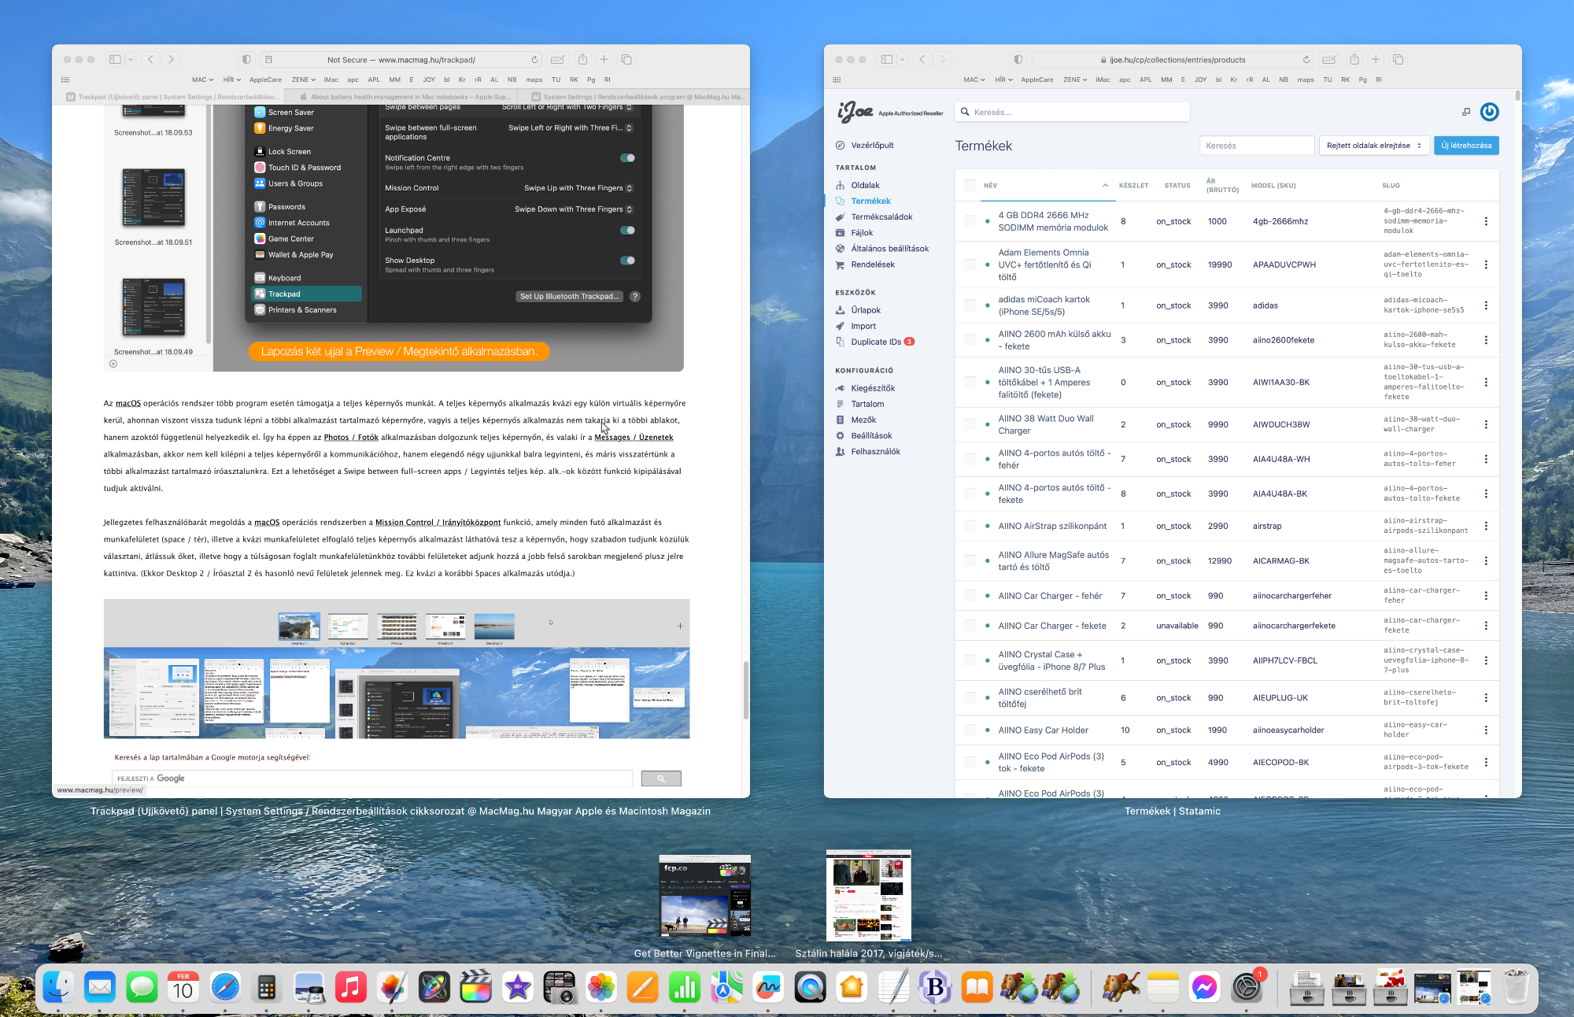
Task: Follow the Photos / Fotók link
Action: 351,437
